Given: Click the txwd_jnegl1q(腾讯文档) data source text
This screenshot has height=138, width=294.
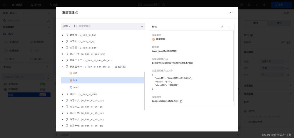Looking at the screenshot, I should coord(165,51).
